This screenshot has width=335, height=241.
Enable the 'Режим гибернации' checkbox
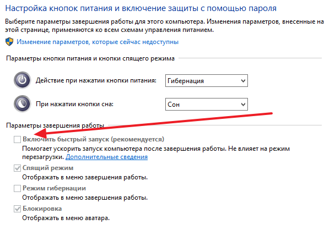(x=17, y=189)
